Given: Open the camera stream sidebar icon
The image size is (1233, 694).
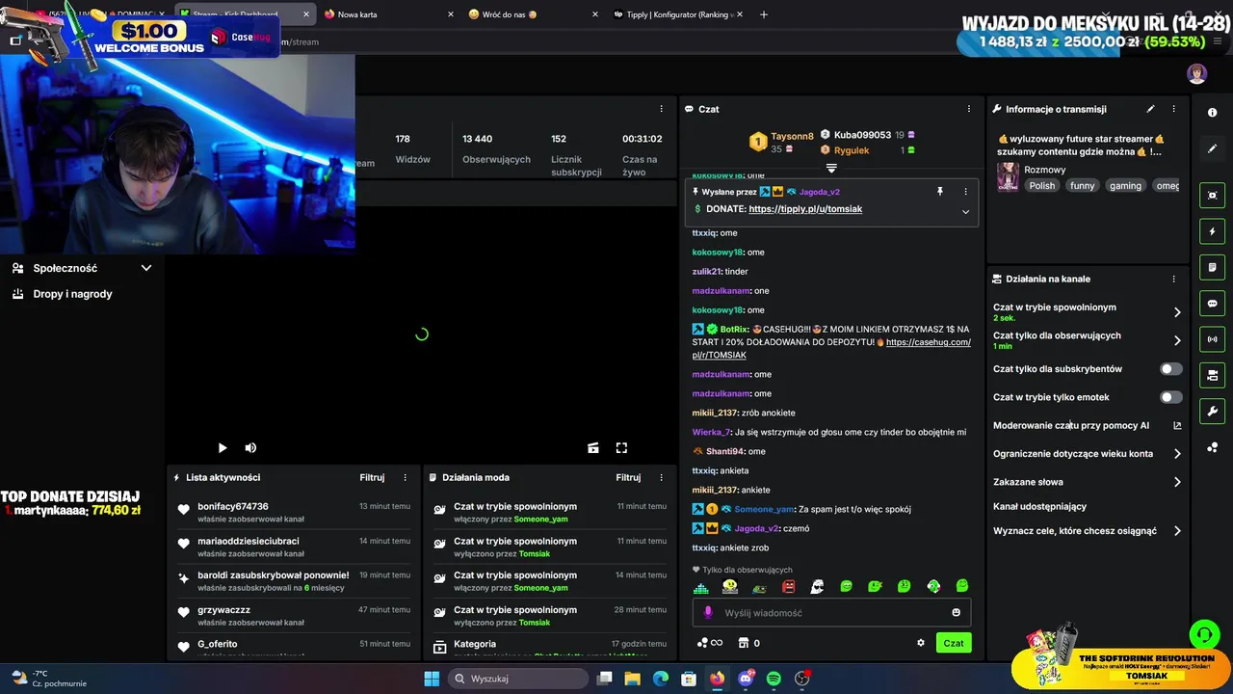Looking at the screenshot, I should (1212, 375).
